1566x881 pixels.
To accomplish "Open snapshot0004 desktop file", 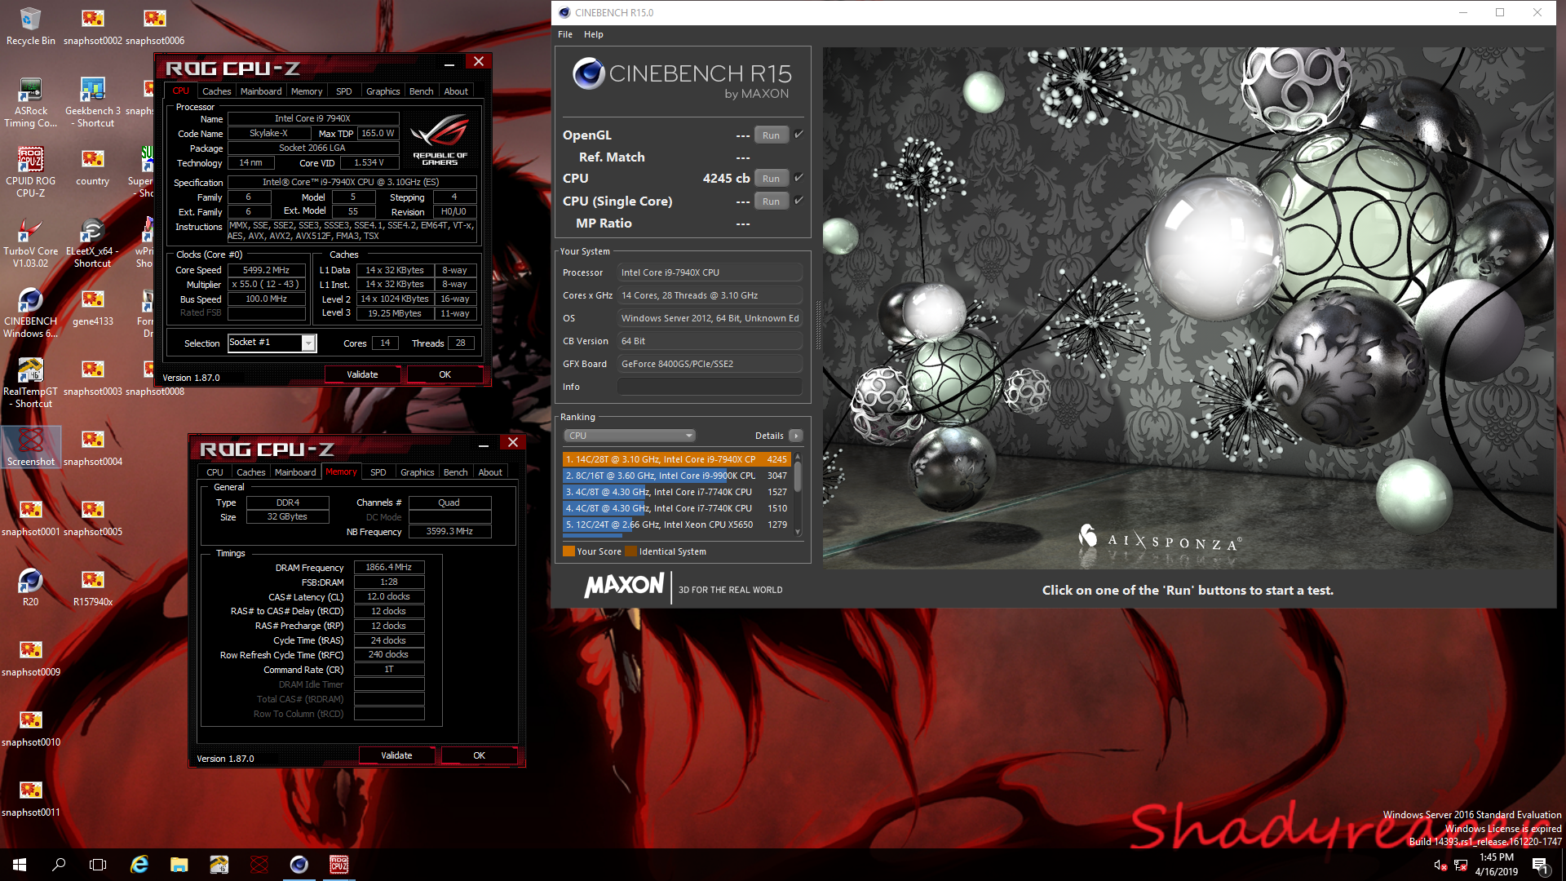I will pos(93,447).
